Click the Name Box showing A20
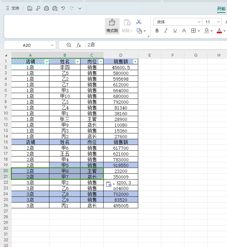227x247 pixels. click(x=27, y=45)
